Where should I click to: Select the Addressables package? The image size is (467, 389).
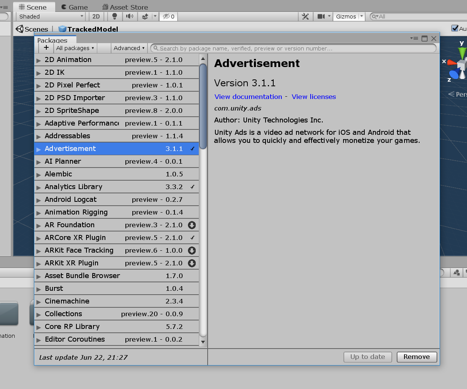[117, 136]
